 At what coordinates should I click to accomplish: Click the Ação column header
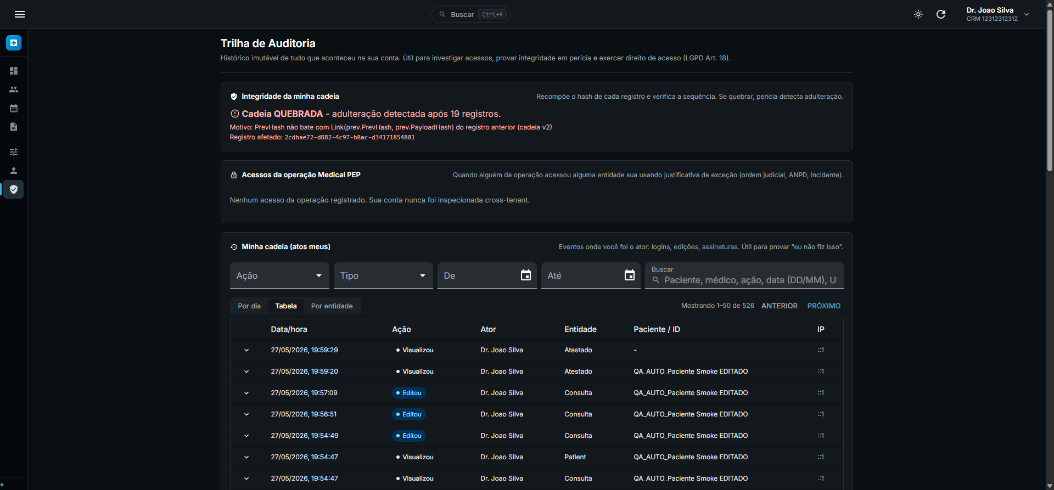tap(401, 329)
